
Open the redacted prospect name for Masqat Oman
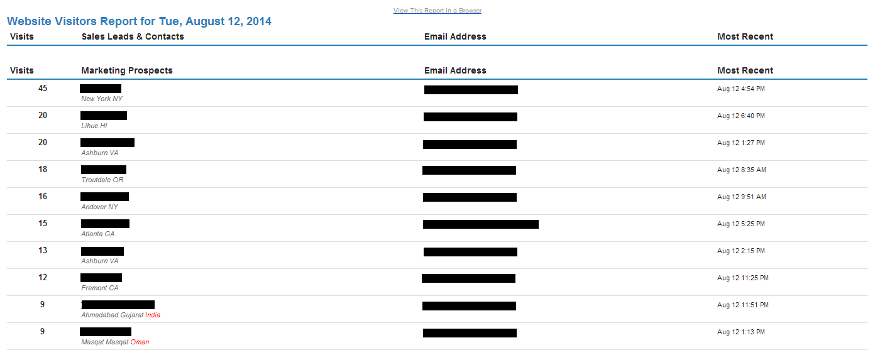(106, 332)
